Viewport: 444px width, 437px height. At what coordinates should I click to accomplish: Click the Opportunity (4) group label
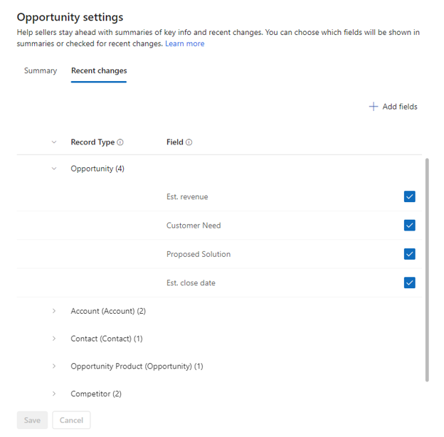coord(97,169)
